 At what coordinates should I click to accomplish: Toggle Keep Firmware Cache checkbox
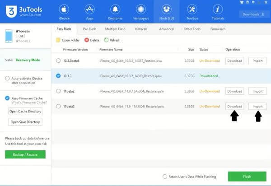[7, 98]
